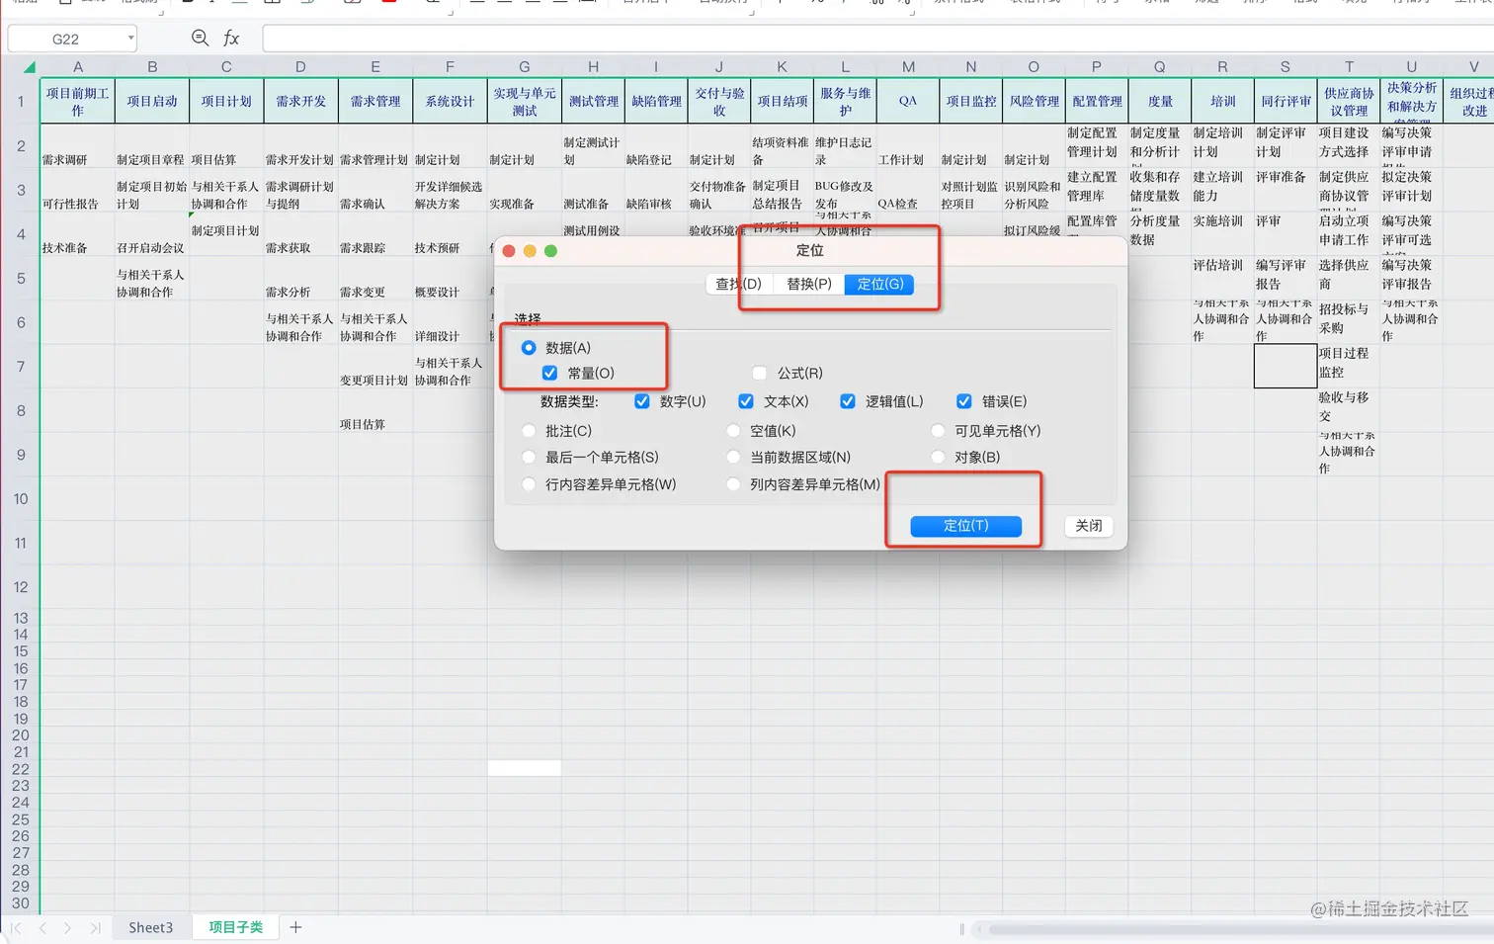The width and height of the screenshot is (1494, 944).
Task: Click header cell 项目前期工作
Action: (x=77, y=102)
